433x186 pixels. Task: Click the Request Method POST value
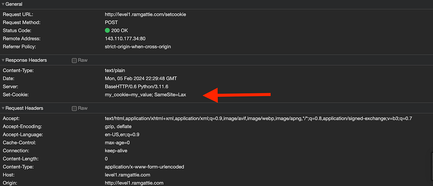(x=111, y=22)
